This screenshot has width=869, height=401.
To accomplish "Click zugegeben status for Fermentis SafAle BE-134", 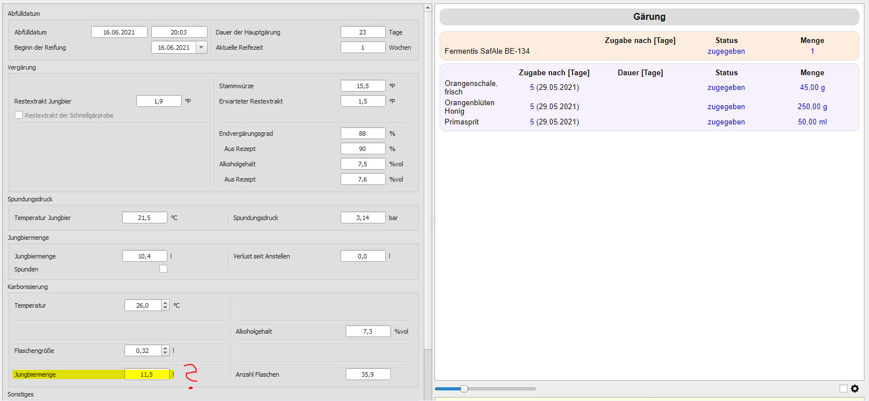I will click(726, 51).
